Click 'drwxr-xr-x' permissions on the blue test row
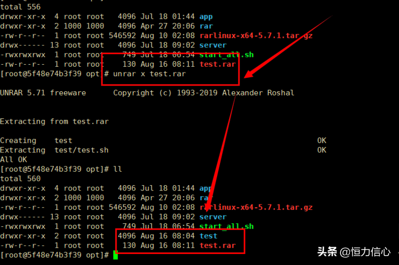Image resolution: width=399 pixels, height=265 pixels. click(x=22, y=236)
